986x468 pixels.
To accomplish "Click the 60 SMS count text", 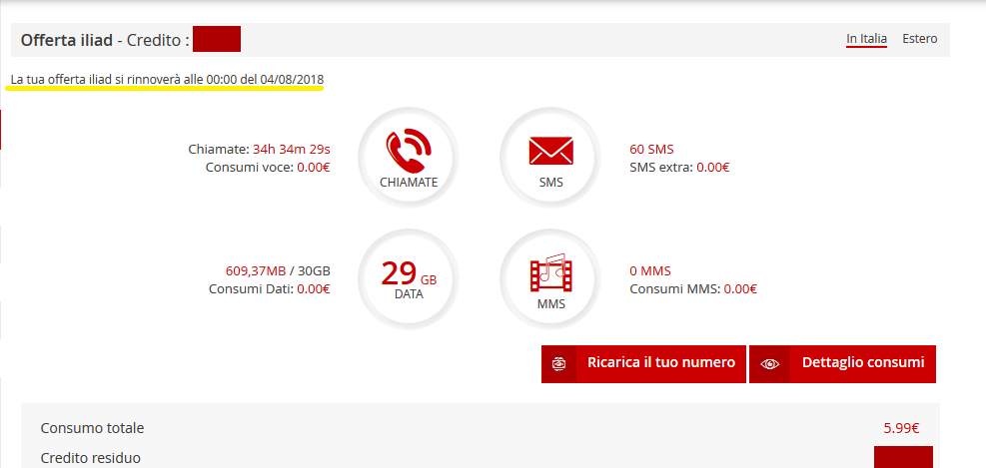I will [651, 149].
